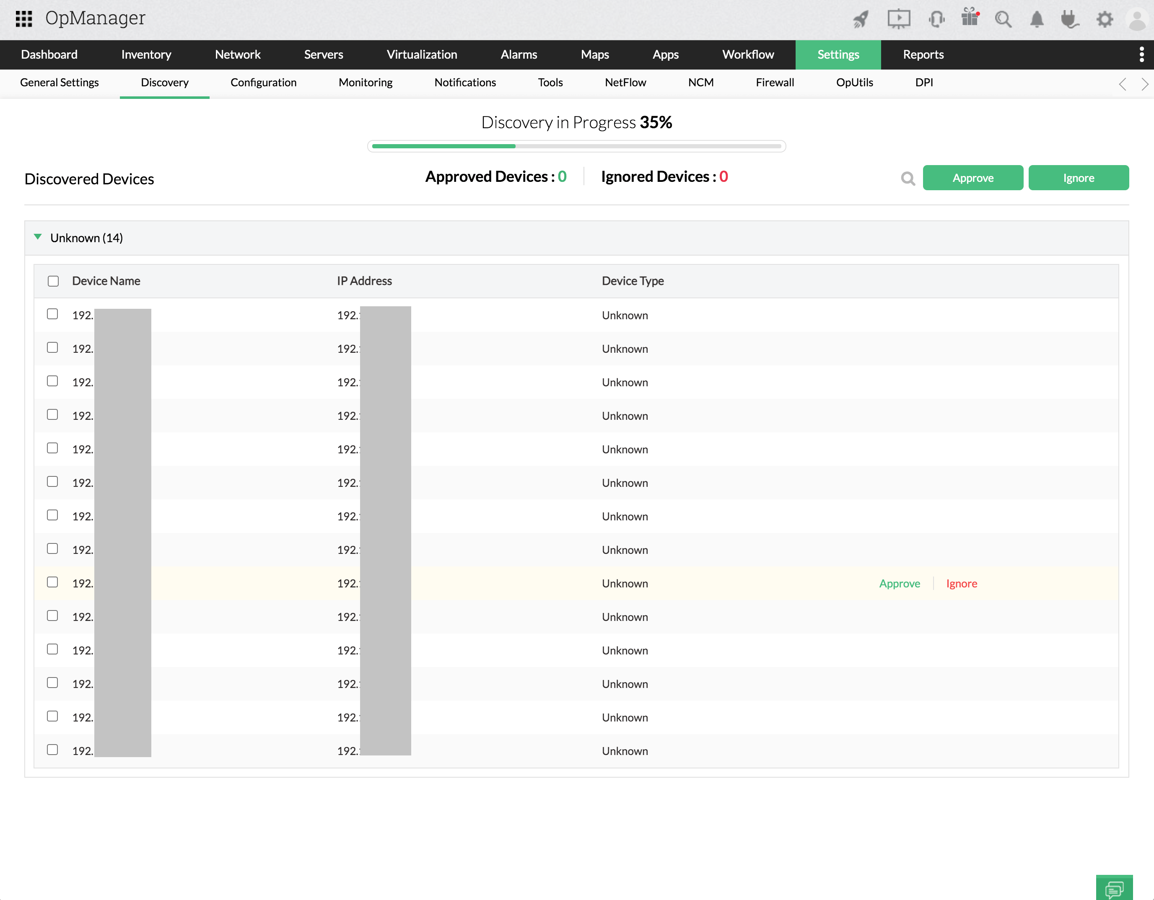
Task: Open the plug integrations icon
Action: [1069, 20]
